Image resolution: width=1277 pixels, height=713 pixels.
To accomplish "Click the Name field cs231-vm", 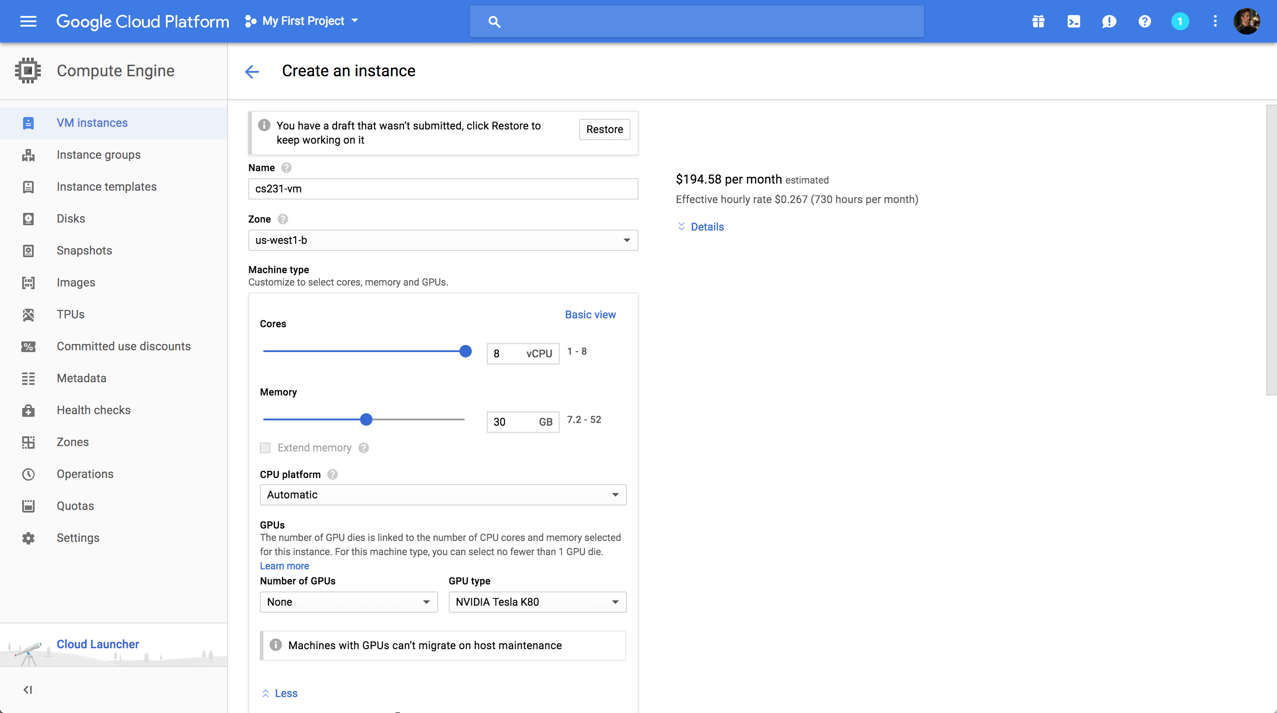I will [x=443, y=189].
